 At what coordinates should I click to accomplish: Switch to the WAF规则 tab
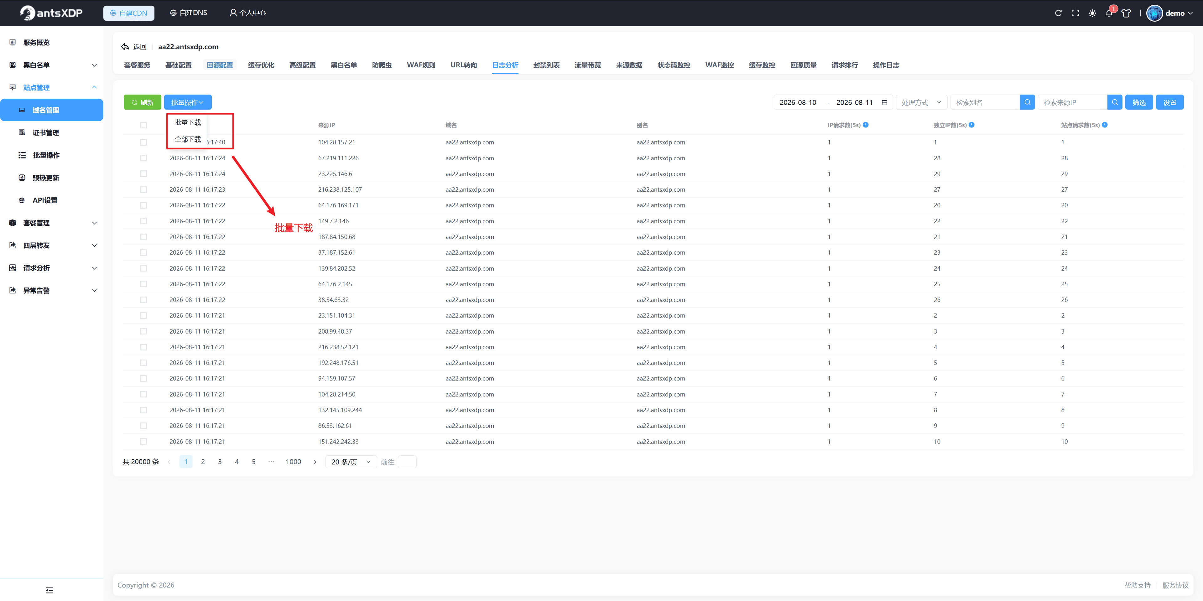[x=421, y=65]
